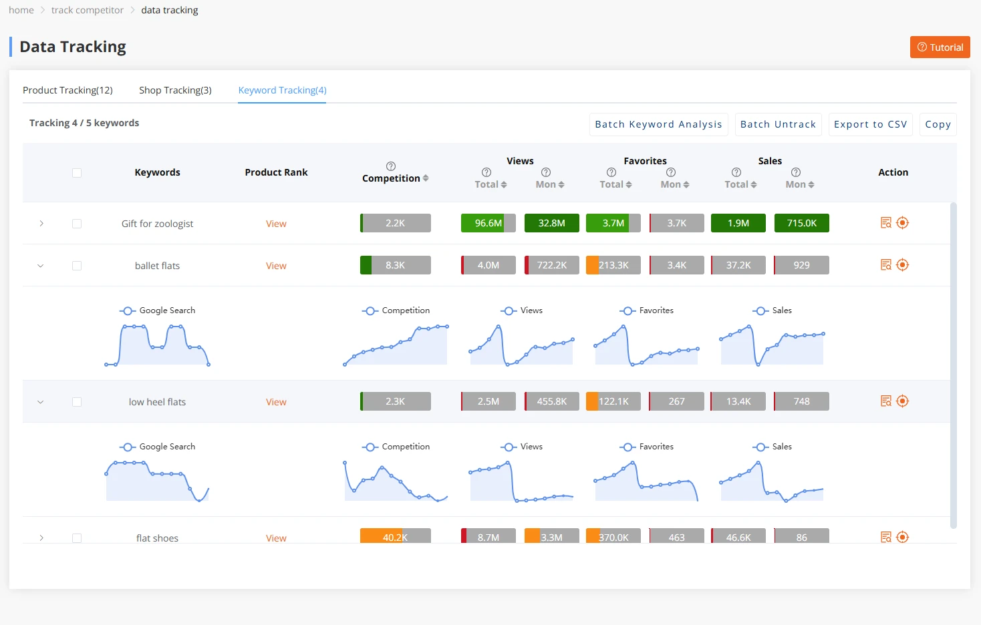Check the select-all checkbox in table header
Viewport: 981px width, 625px height.
[x=77, y=172]
